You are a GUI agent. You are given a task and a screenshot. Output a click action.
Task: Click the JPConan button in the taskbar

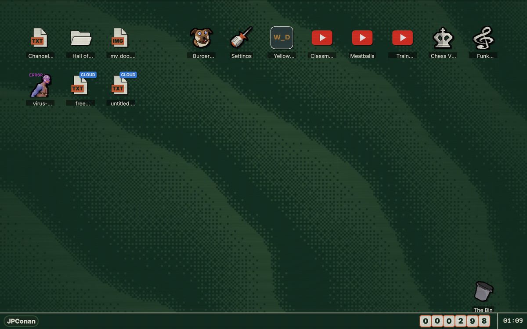(20, 321)
